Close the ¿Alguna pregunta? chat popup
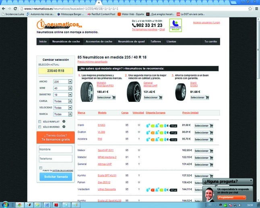 tap(251, 180)
